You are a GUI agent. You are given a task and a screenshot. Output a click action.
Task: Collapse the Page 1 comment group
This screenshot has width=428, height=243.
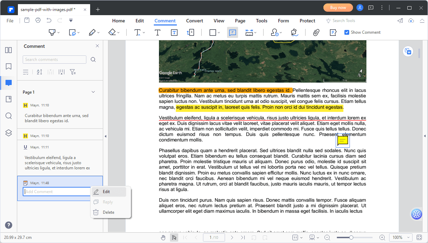[x=93, y=92]
